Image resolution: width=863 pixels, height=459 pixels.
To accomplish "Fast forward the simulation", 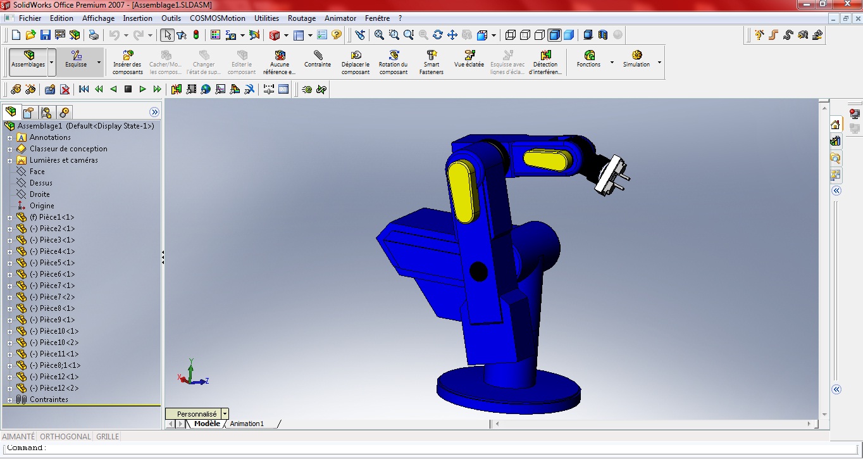I will click(157, 89).
